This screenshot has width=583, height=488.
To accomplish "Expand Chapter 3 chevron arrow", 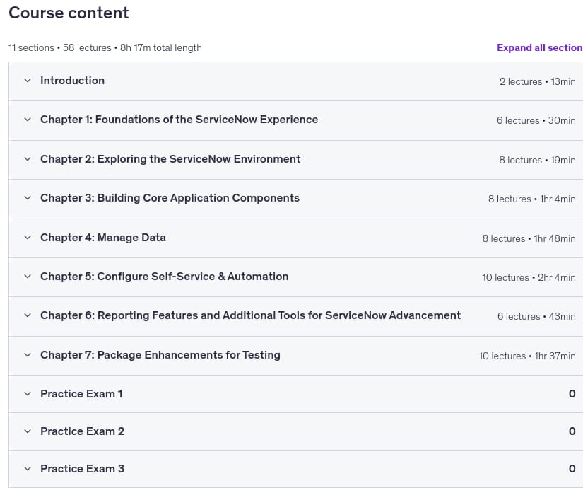I will click(28, 198).
